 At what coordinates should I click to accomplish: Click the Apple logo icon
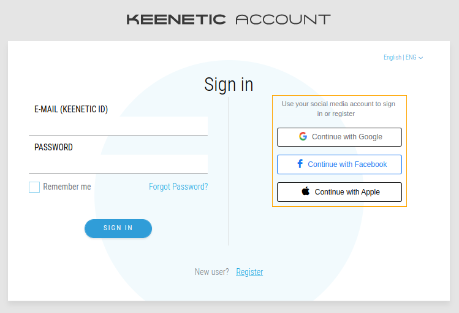pos(306,191)
